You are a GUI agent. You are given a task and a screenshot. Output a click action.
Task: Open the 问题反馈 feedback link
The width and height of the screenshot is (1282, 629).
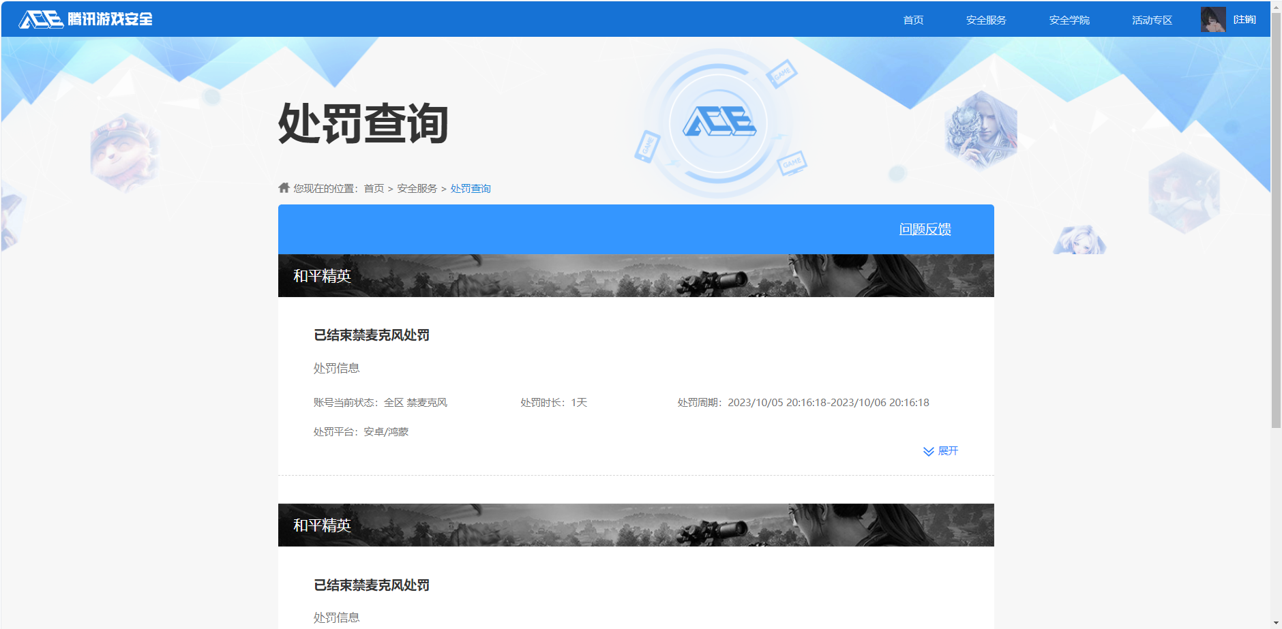coord(925,229)
